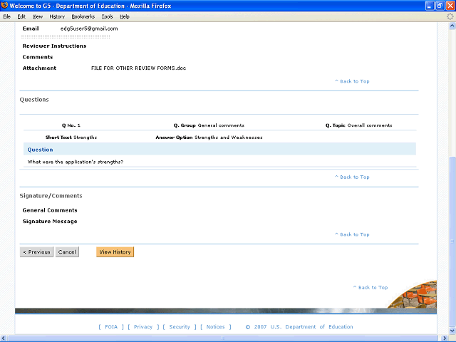
Task: Click the Signature Message label
Action: click(50, 222)
